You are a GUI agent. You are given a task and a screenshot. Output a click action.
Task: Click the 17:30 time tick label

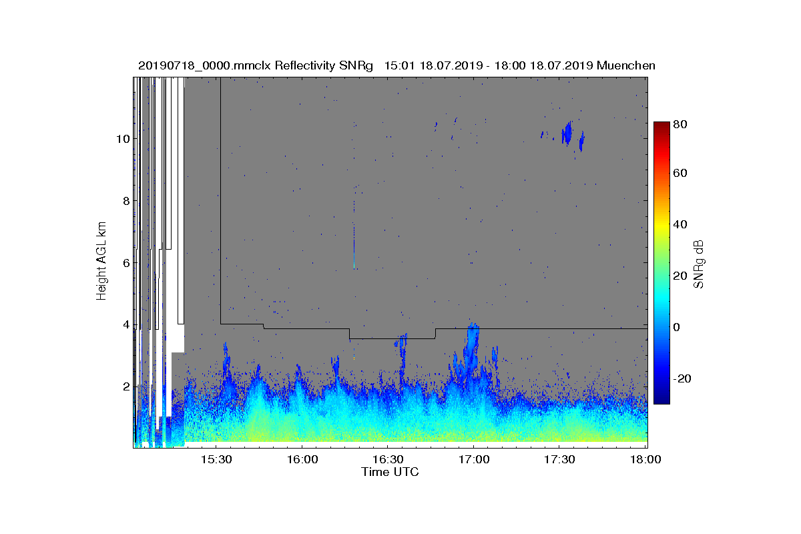(559, 459)
